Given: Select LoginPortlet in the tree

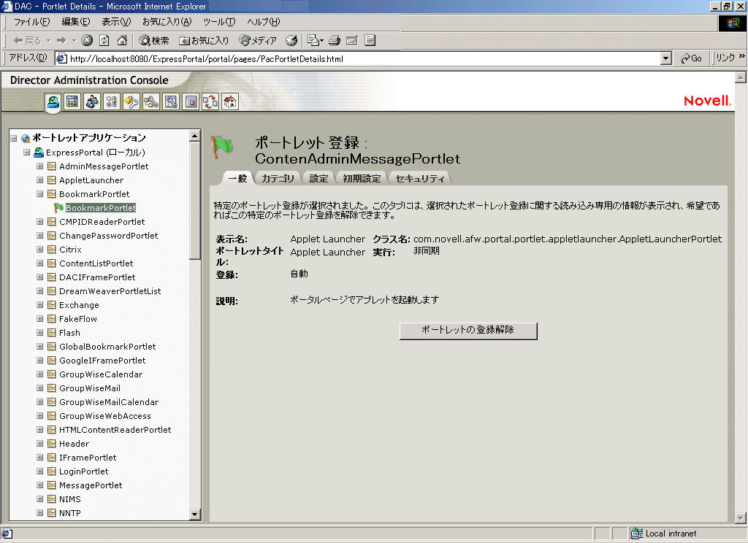Looking at the screenshot, I should click(x=83, y=471).
